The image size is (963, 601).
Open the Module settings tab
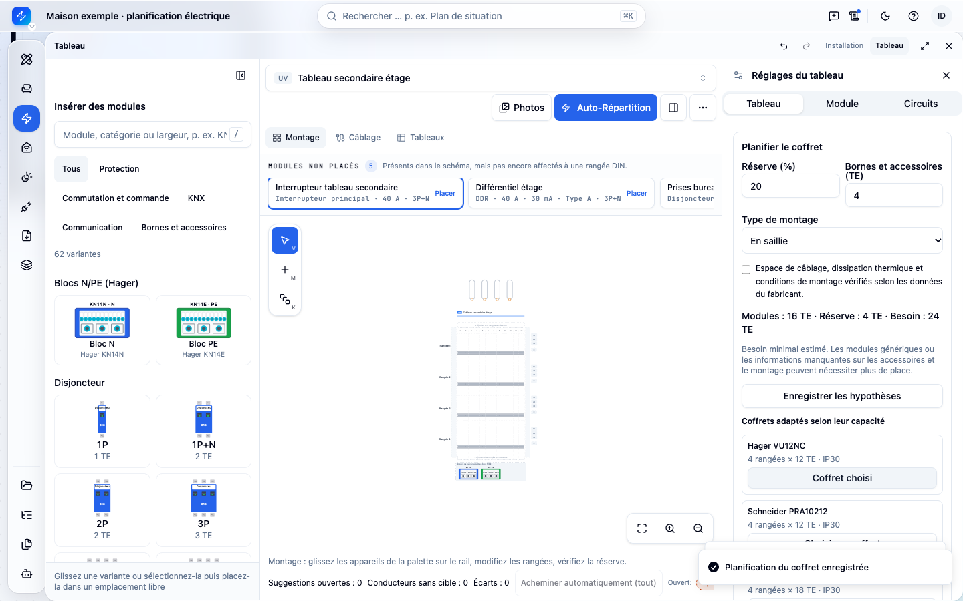(x=842, y=104)
